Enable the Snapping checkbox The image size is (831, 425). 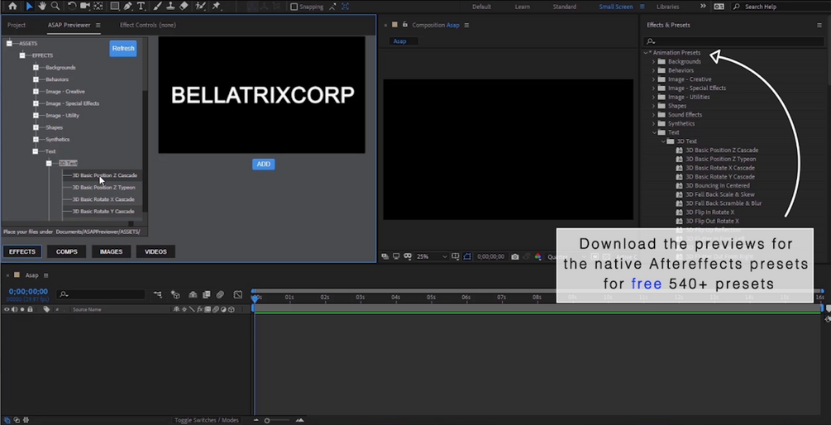tap(294, 7)
